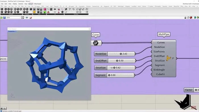Switch to the Prm component tab
This screenshot has height=112, width=199.
[x=2, y=6]
